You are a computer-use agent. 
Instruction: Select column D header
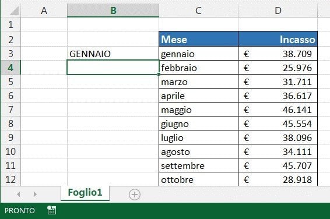point(278,10)
